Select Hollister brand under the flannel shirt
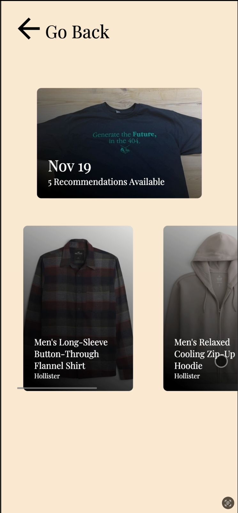Image resolution: width=238 pixels, height=513 pixels. pyautogui.click(x=47, y=376)
